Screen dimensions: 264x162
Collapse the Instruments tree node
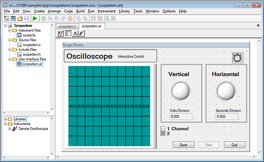5,124
